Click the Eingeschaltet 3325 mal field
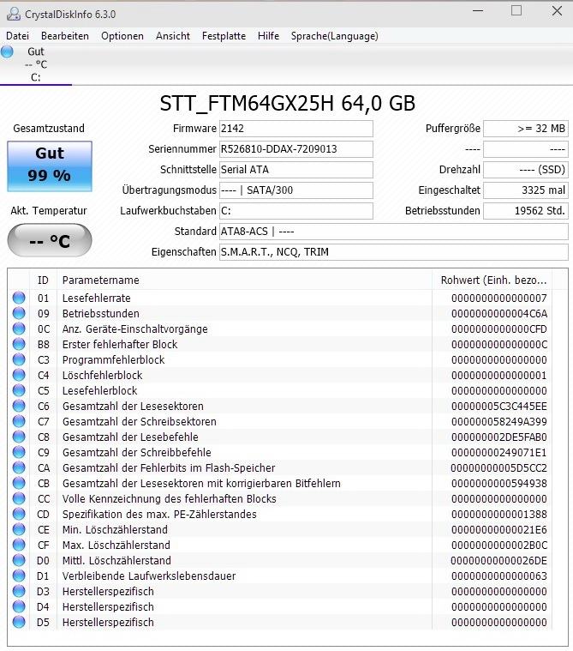 click(526, 190)
